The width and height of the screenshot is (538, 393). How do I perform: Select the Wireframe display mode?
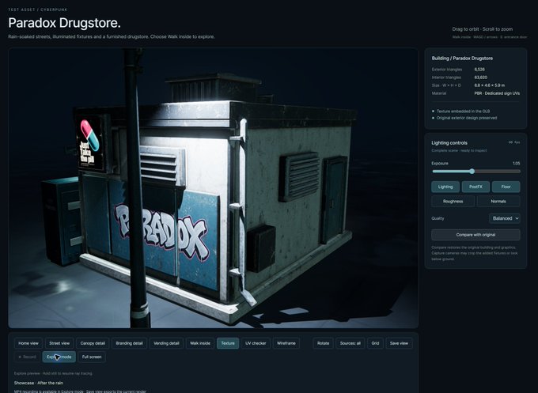[286, 343]
